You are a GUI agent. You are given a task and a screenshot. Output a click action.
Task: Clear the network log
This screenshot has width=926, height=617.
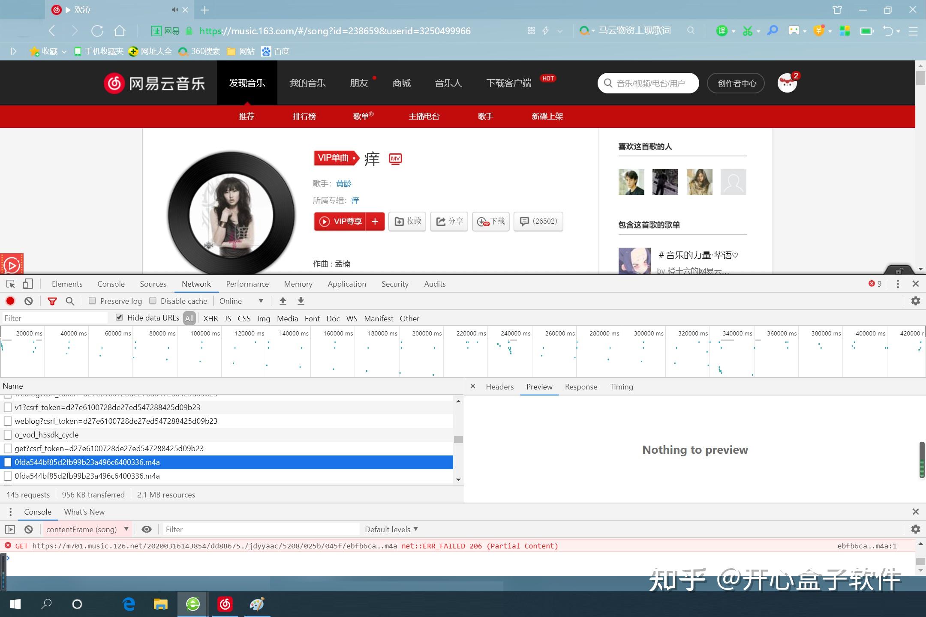tap(29, 301)
